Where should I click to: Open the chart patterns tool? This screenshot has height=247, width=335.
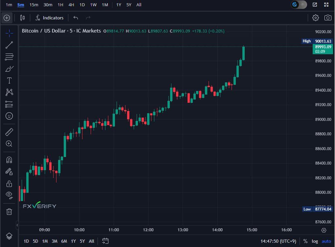(x=9, y=92)
